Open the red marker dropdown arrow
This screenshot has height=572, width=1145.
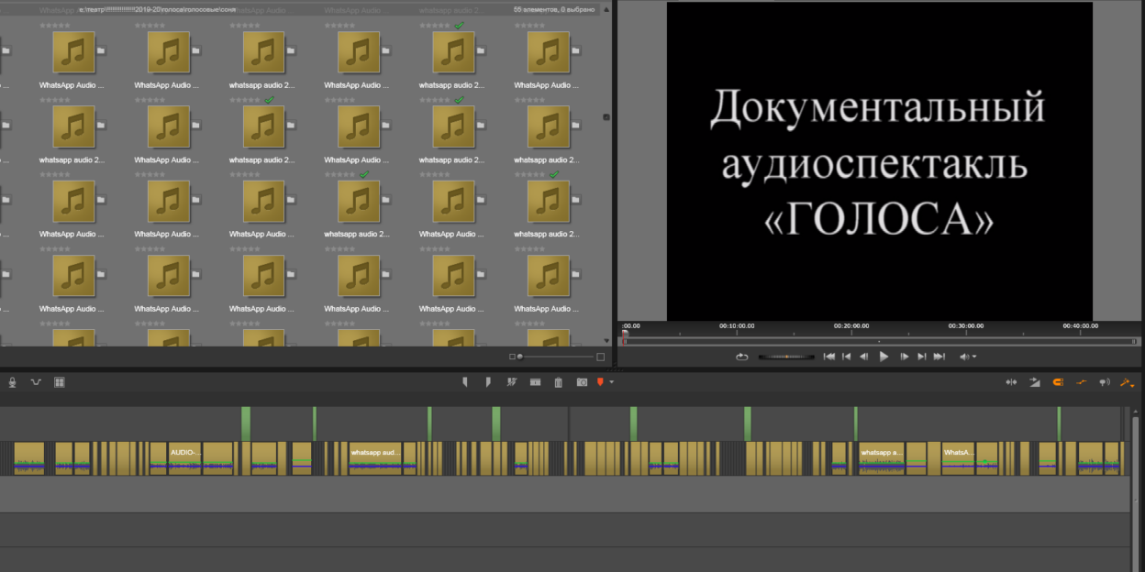click(x=611, y=382)
